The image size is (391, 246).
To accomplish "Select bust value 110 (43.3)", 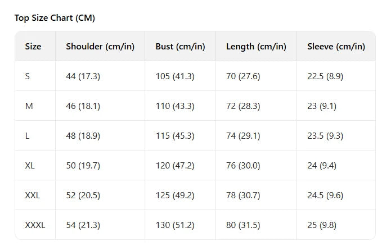I will pyautogui.click(x=175, y=106).
